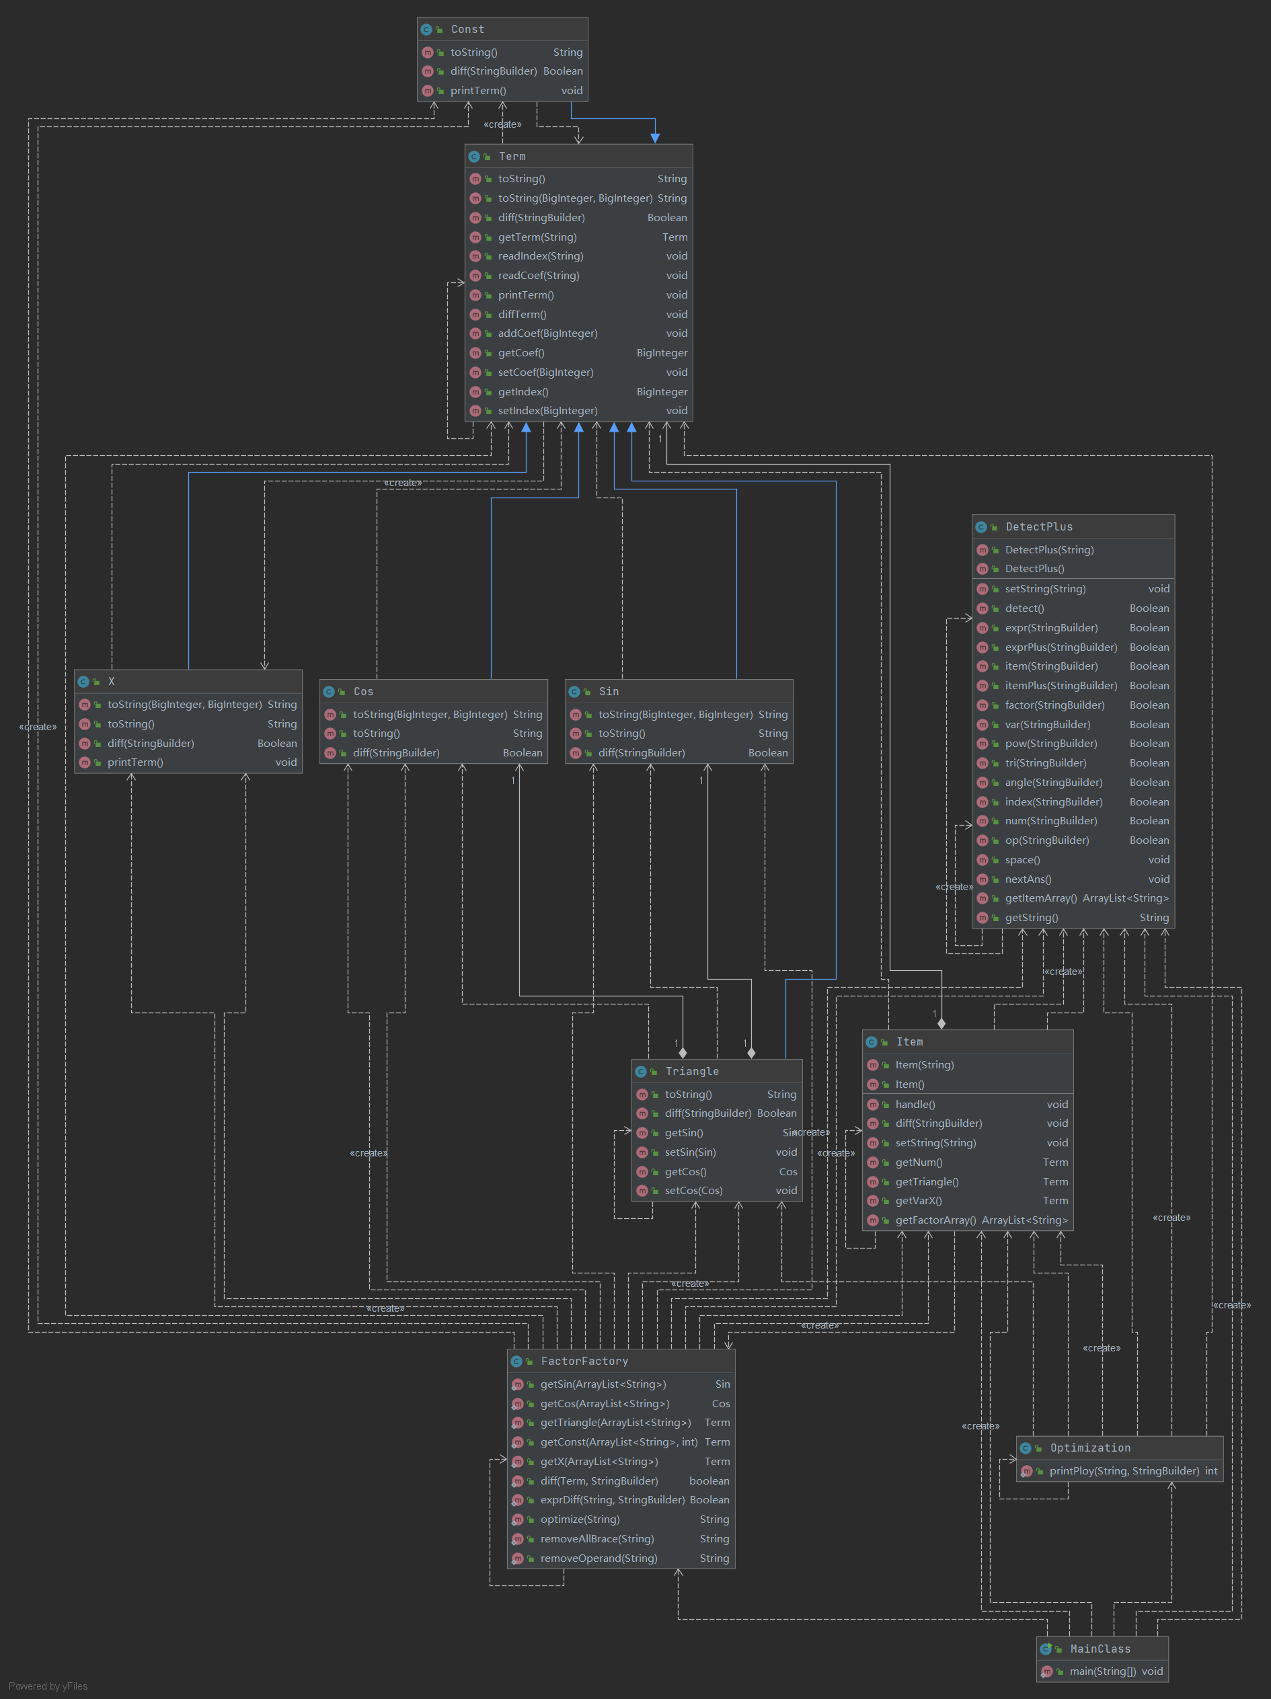Click Powered by yFiles label
The width and height of the screenshot is (1271, 1699).
click(48, 1686)
